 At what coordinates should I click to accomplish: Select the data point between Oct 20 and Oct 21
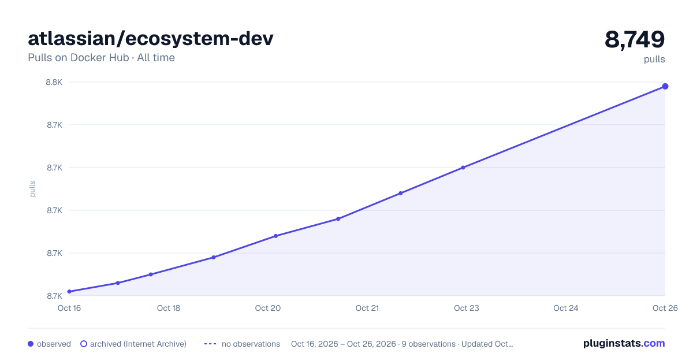(338, 219)
